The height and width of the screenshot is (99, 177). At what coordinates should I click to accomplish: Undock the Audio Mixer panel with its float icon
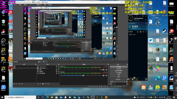pyautogui.click(x=108, y=64)
